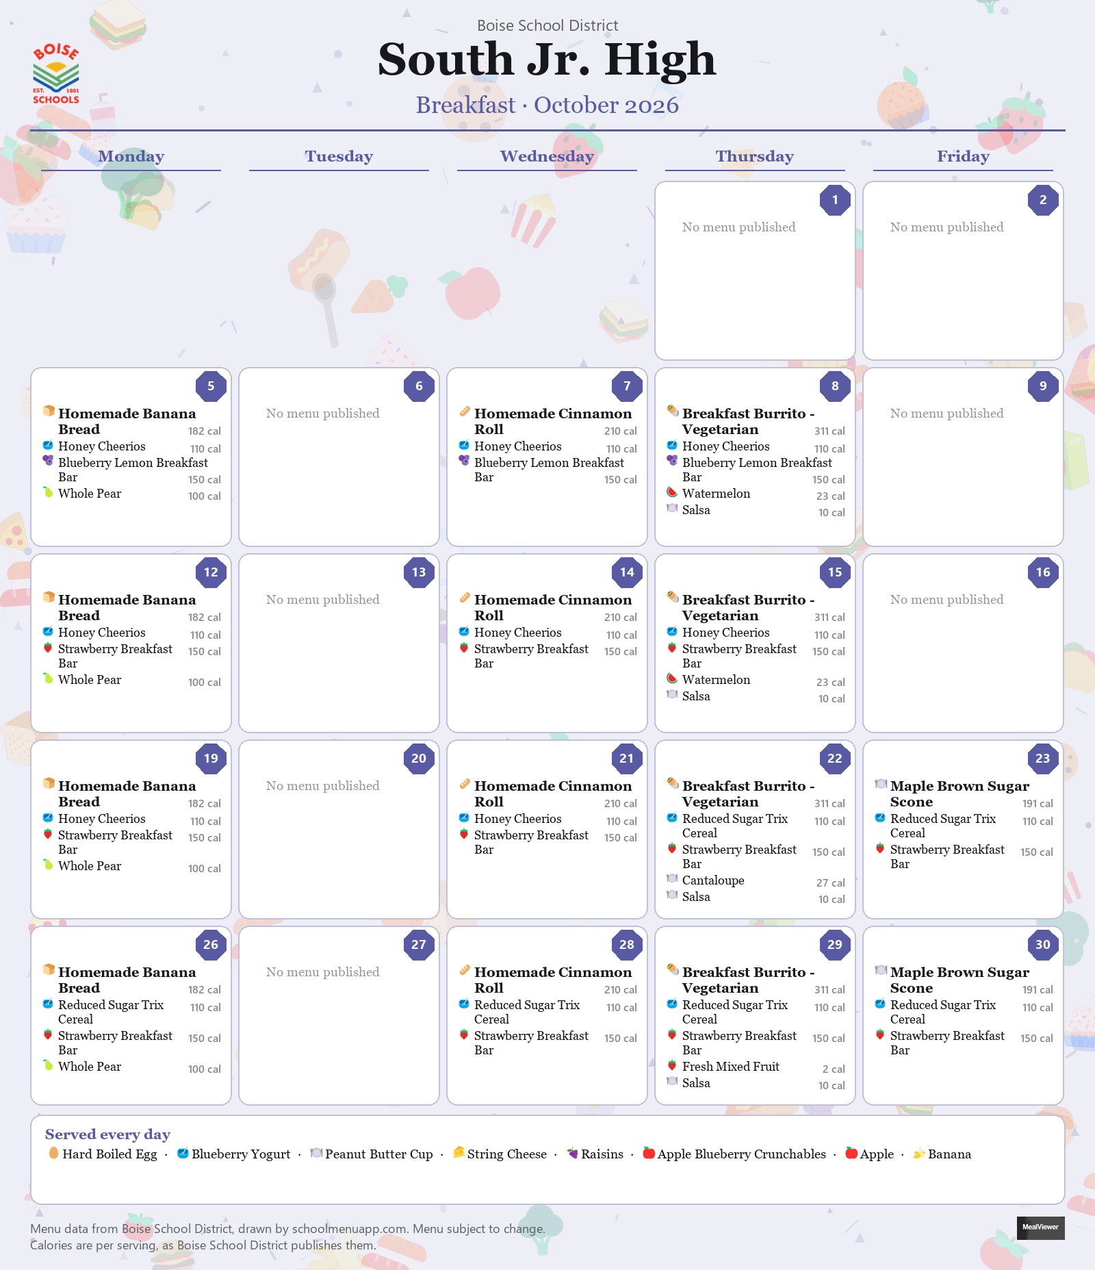
Task: Click the pear icon on October 12
Action: [x=48, y=678]
